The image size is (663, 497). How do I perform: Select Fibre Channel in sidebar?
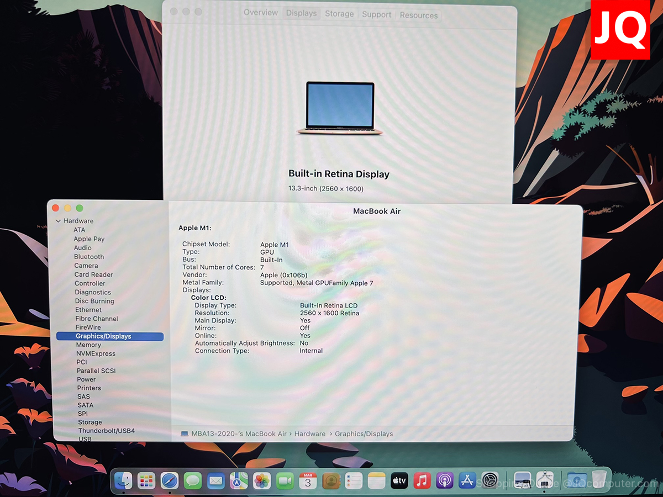tap(97, 319)
